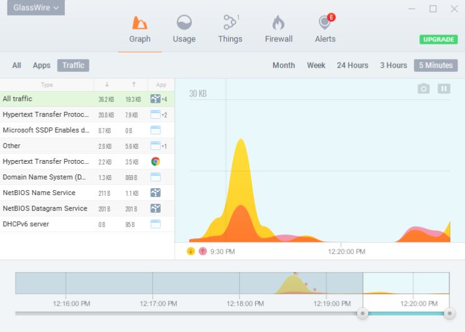This screenshot has width=465, height=332.
Task: Open the Usage tab
Action: 184,29
